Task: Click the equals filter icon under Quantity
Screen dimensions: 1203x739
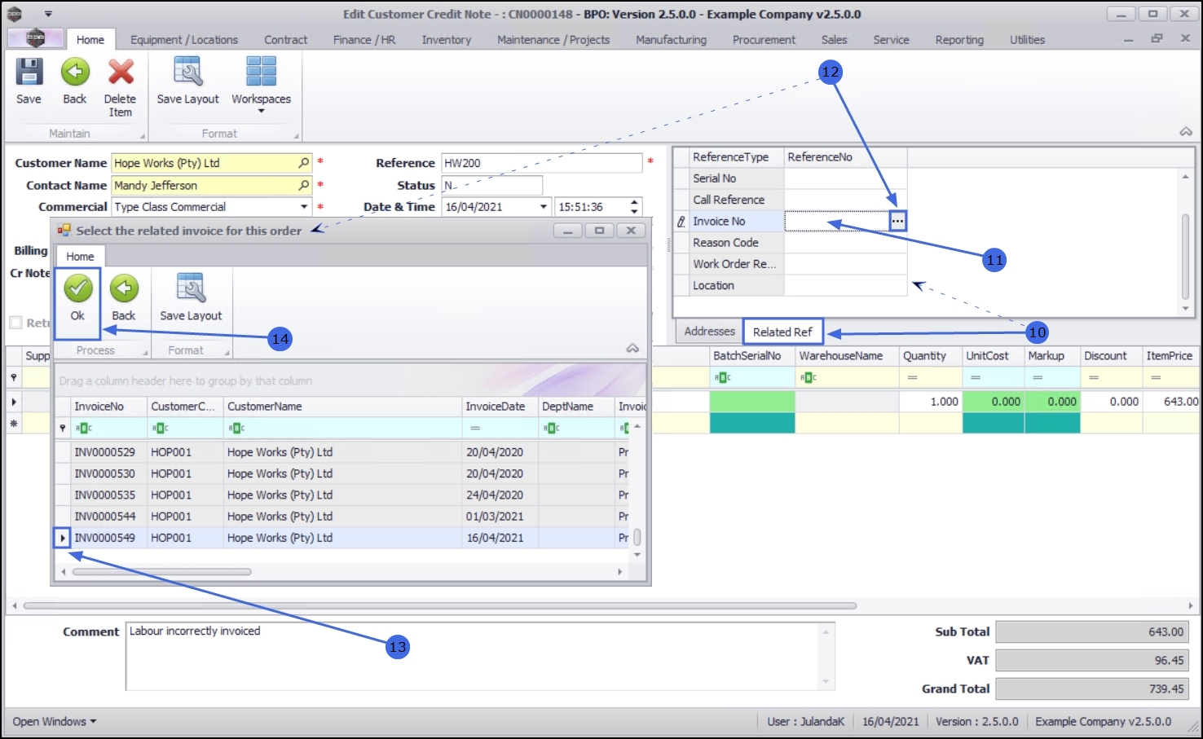Action: point(912,377)
